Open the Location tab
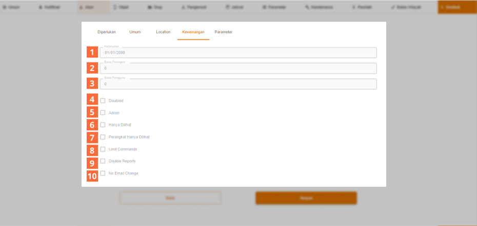Screen dimensions: 477x226 (163, 32)
